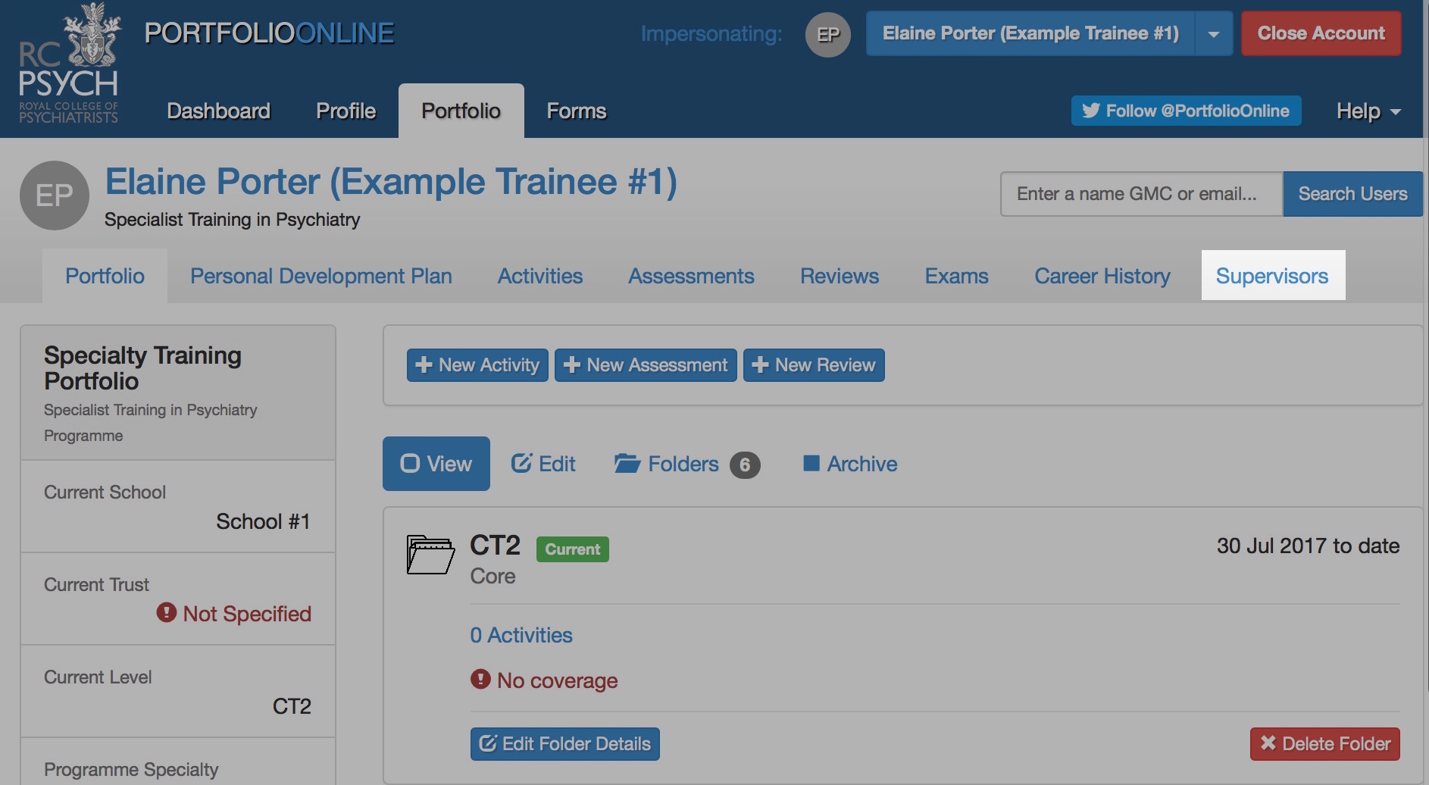Click the RCPsych college crest logo

(x=69, y=64)
